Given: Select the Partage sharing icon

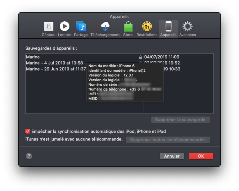Looking at the screenshot, I should coord(81,26).
